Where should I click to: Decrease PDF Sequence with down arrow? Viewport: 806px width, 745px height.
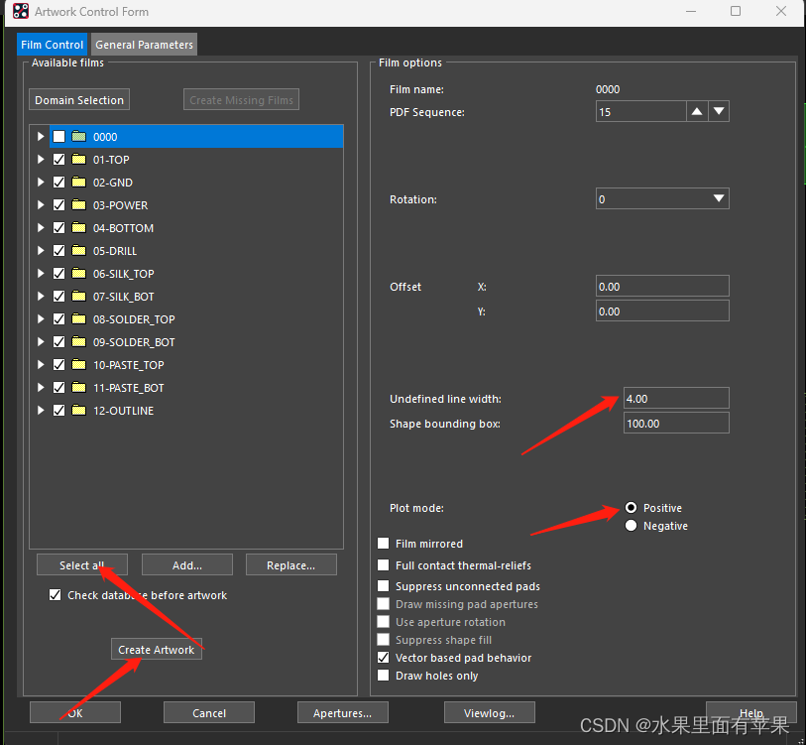(x=719, y=112)
